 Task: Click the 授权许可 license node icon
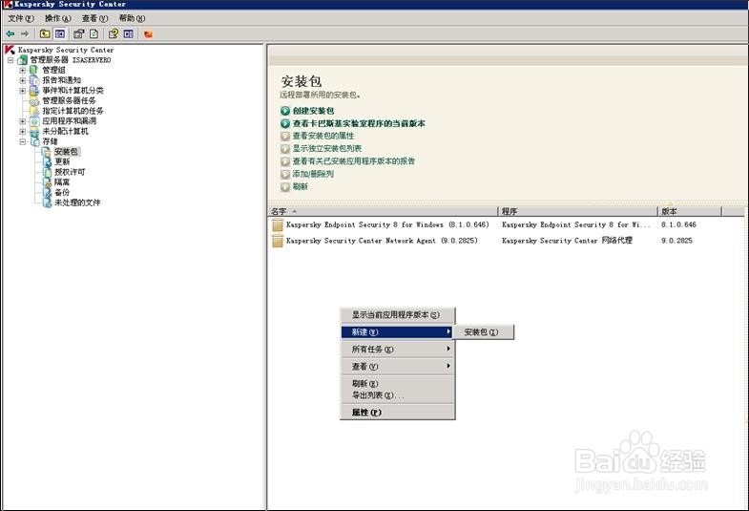(x=47, y=172)
